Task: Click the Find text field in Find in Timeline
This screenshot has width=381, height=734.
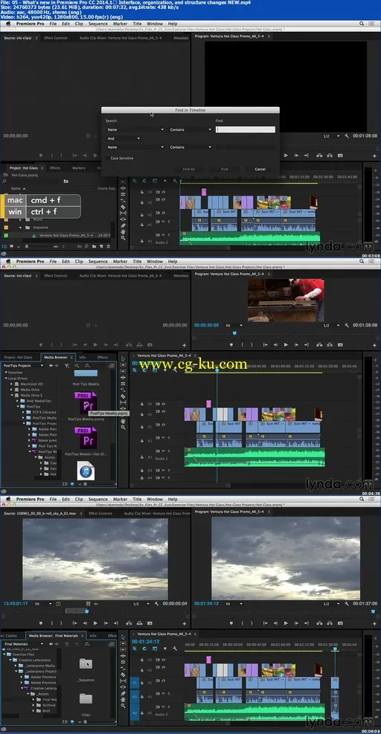Action: [x=245, y=129]
